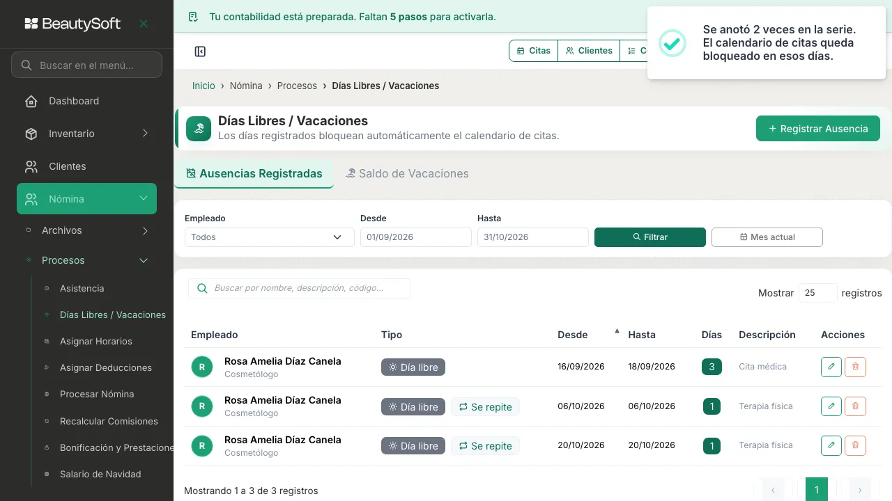This screenshot has height=501, width=892.
Task: Go to Asistencia in Procesos
Action: pyautogui.click(x=82, y=288)
